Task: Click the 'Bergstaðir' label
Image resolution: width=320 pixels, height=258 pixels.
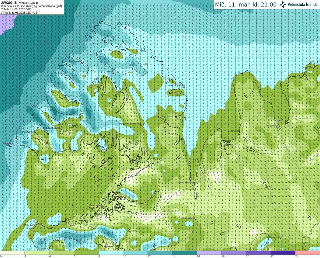Action: tap(272, 125)
